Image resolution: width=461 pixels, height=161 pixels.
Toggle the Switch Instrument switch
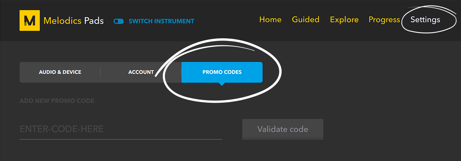pyautogui.click(x=119, y=21)
